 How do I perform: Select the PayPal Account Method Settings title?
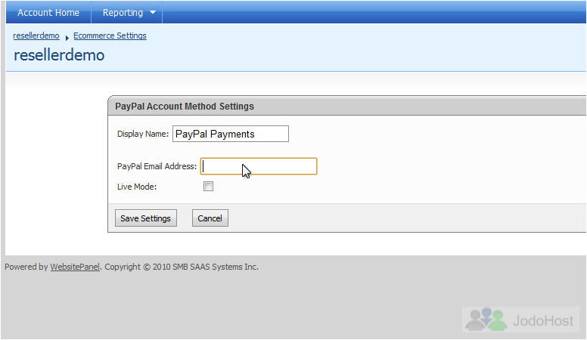pyautogui.click(x=184, y=107)
